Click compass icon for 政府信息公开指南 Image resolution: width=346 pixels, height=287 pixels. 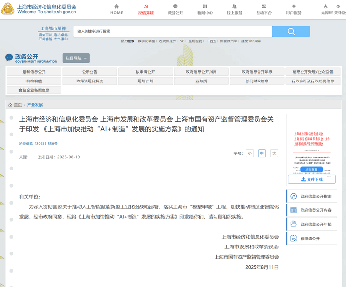(x=294, y=196)
